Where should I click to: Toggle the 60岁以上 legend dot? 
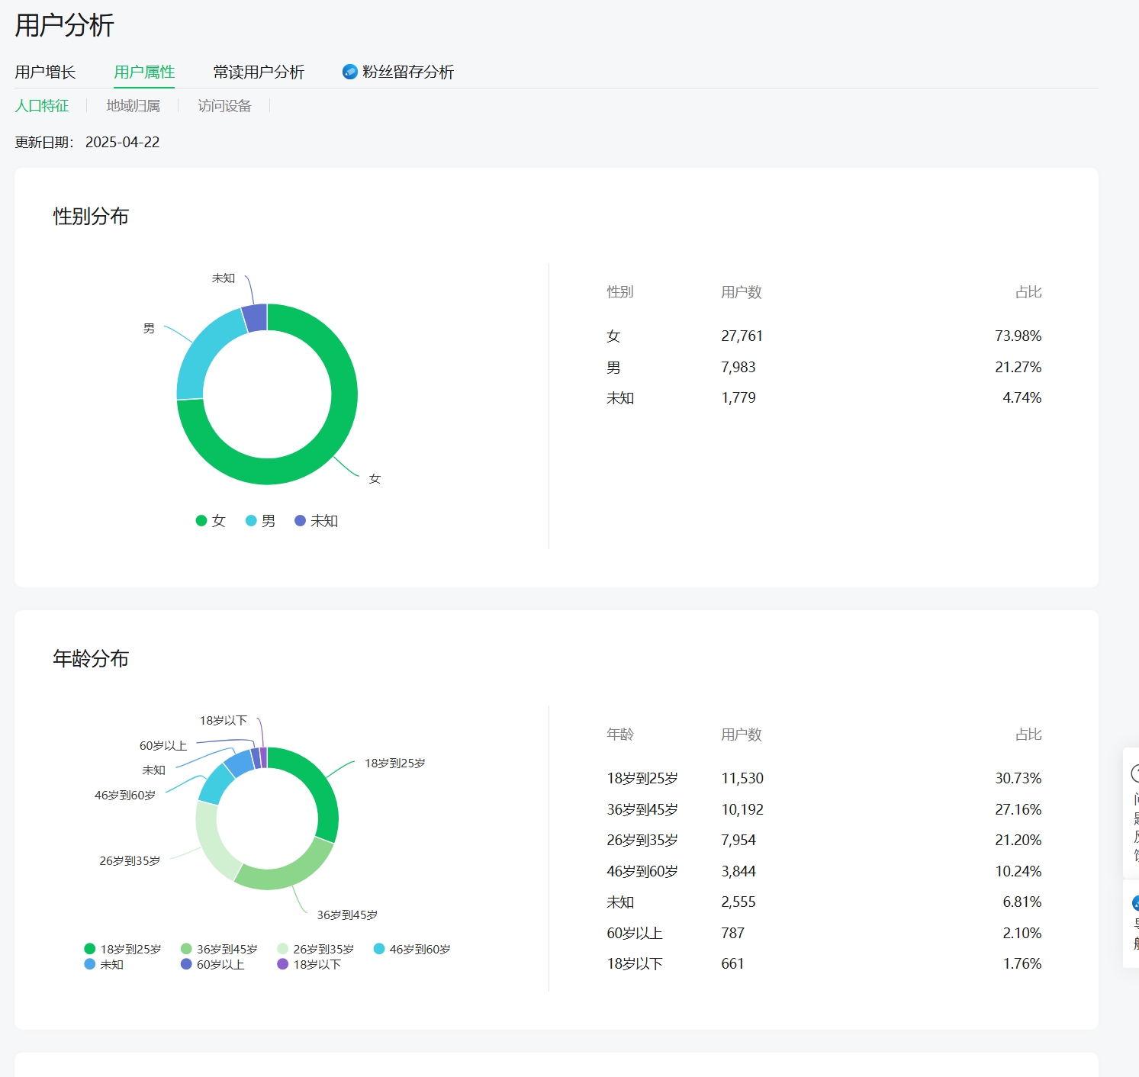click(x=186, y=964)
